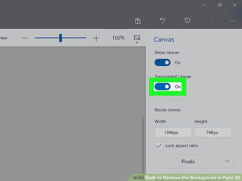Minimize the Paint 3D window

205,5
